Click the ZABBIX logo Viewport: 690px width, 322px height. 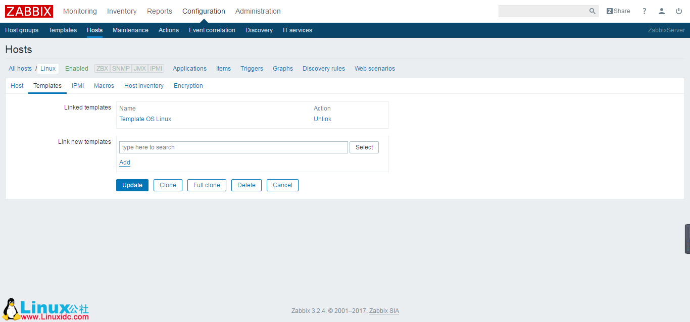point(28,11)
